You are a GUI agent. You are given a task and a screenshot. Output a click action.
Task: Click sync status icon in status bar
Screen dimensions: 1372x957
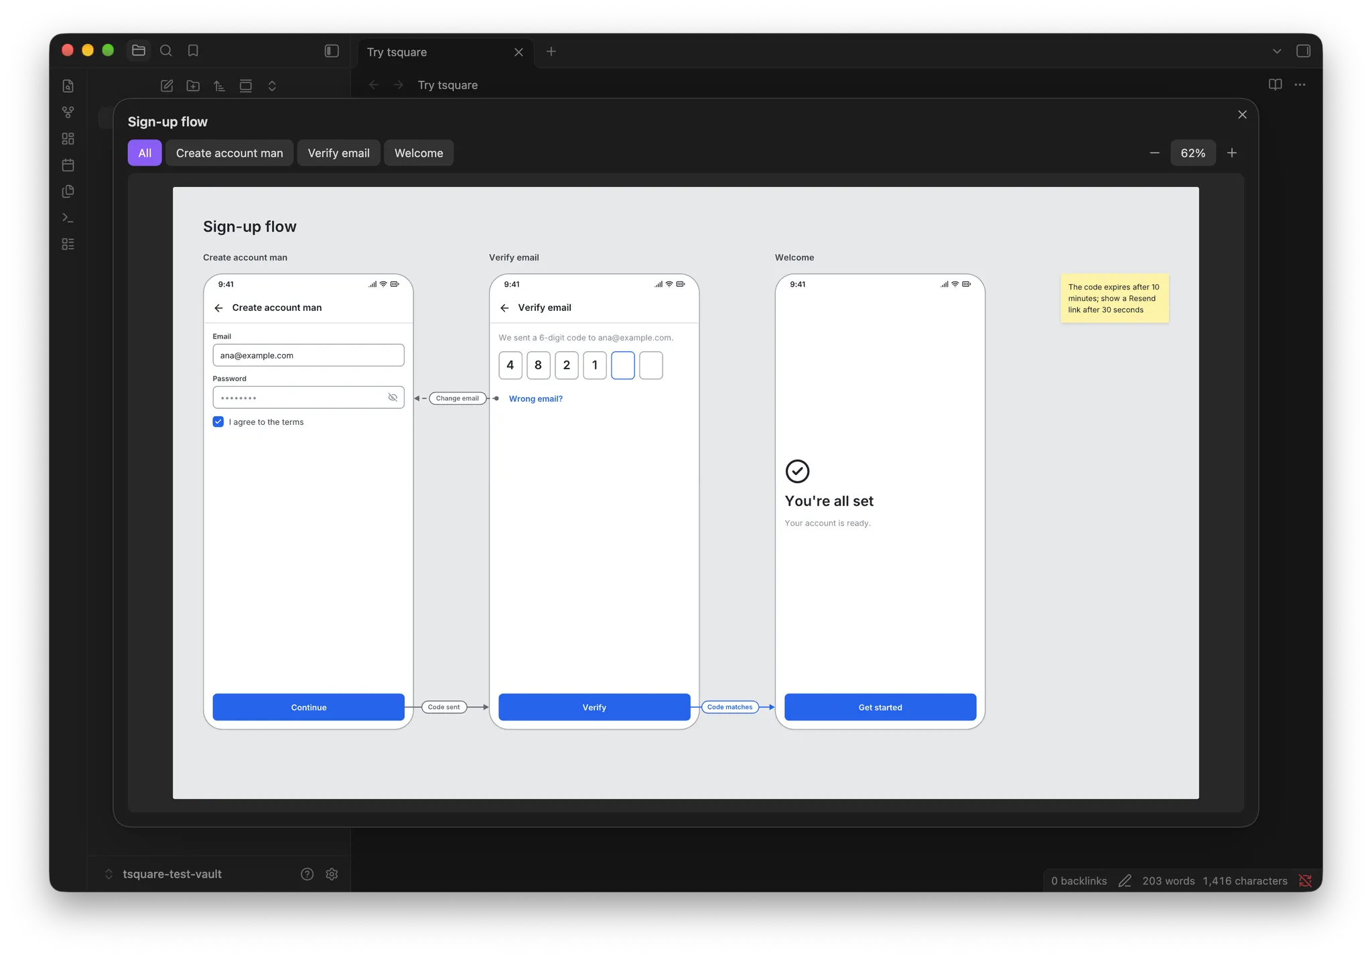(1304, 881)
